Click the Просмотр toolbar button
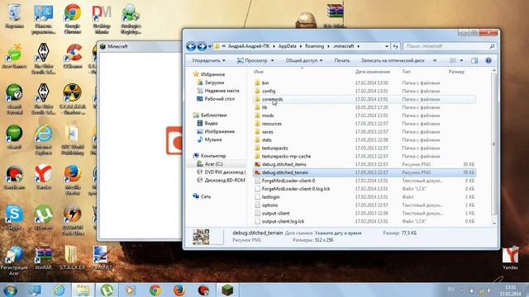Viewport: 529px width, 297px height. (x=252, y=60)
